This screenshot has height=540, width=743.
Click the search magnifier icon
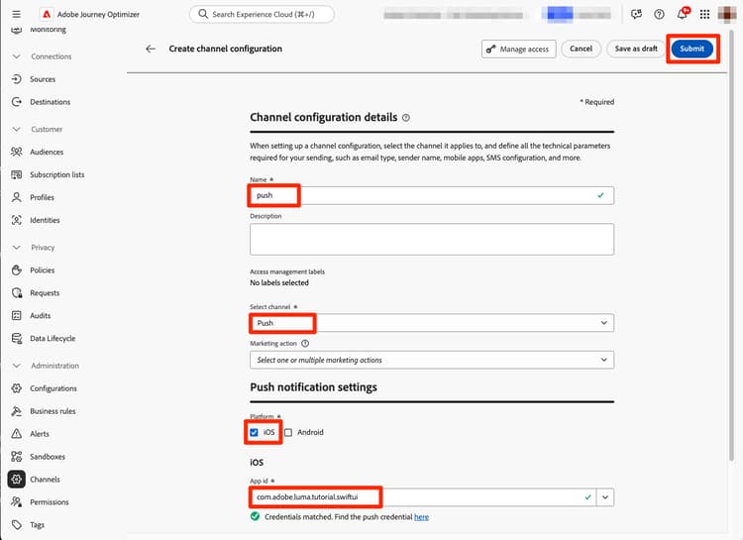point(203,14)
